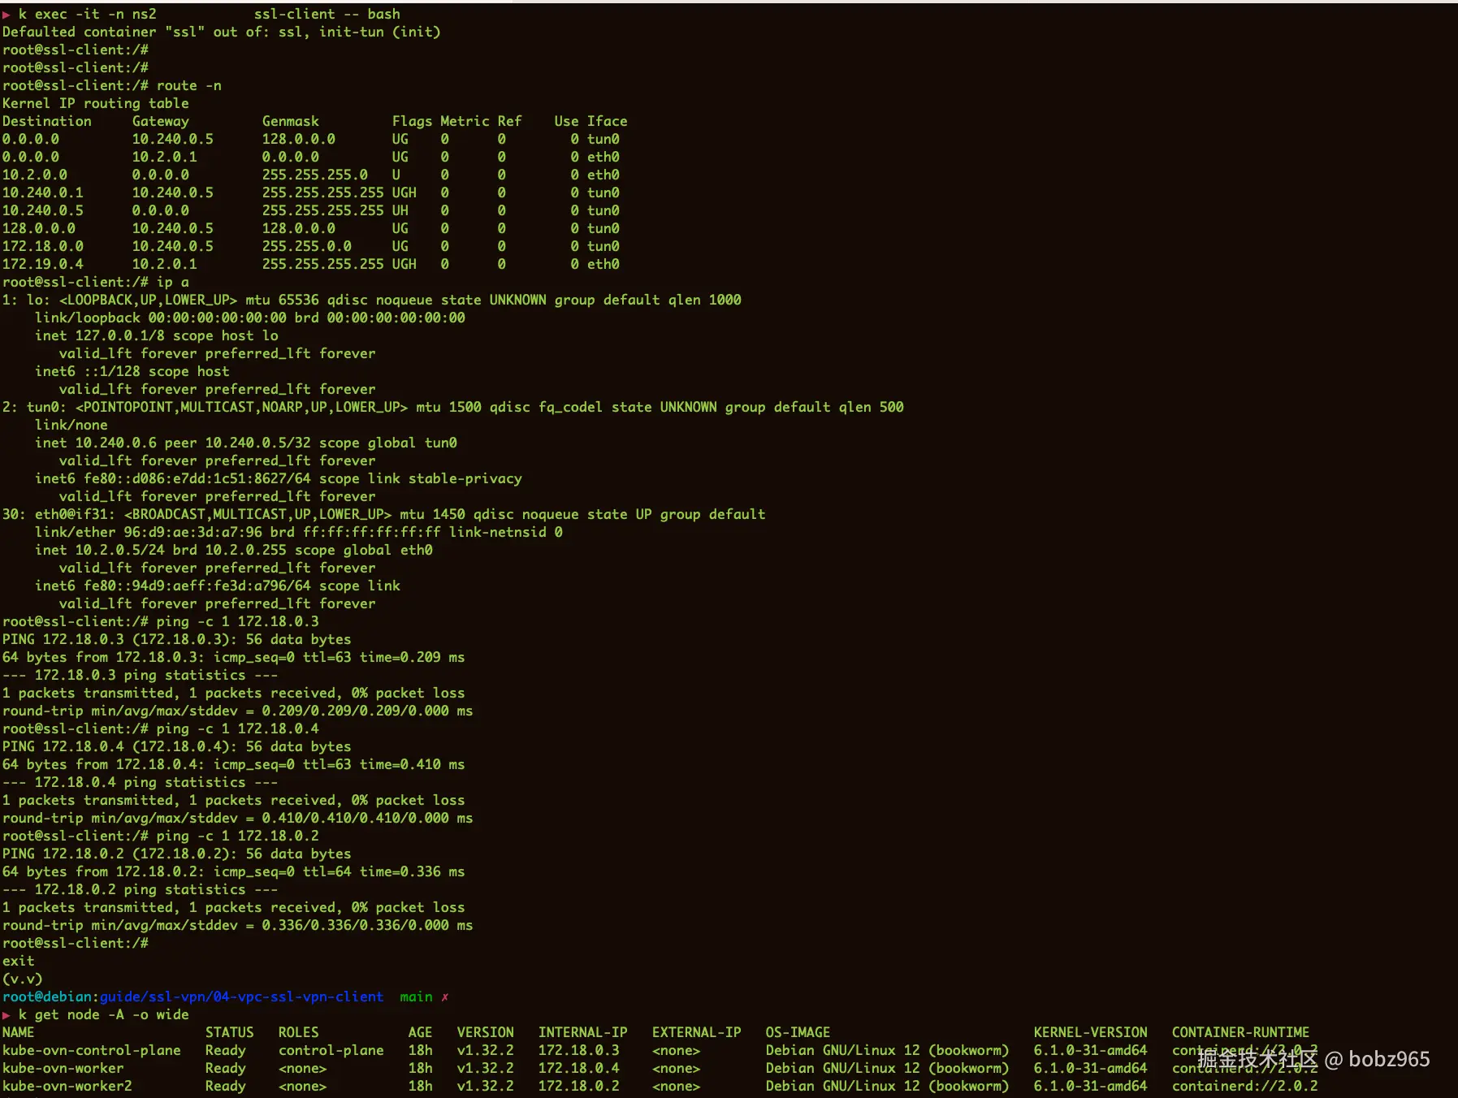Click 'fe80::d086:e7dd:1c51:8627/64' IPv6 address
The height and width of the screenshot is (1098, 1458).
(197, 478)
